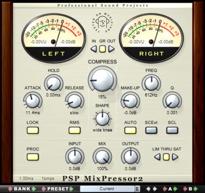Click the red arrow left of B
The image size is (205, 193).
(x=185, y=189)
